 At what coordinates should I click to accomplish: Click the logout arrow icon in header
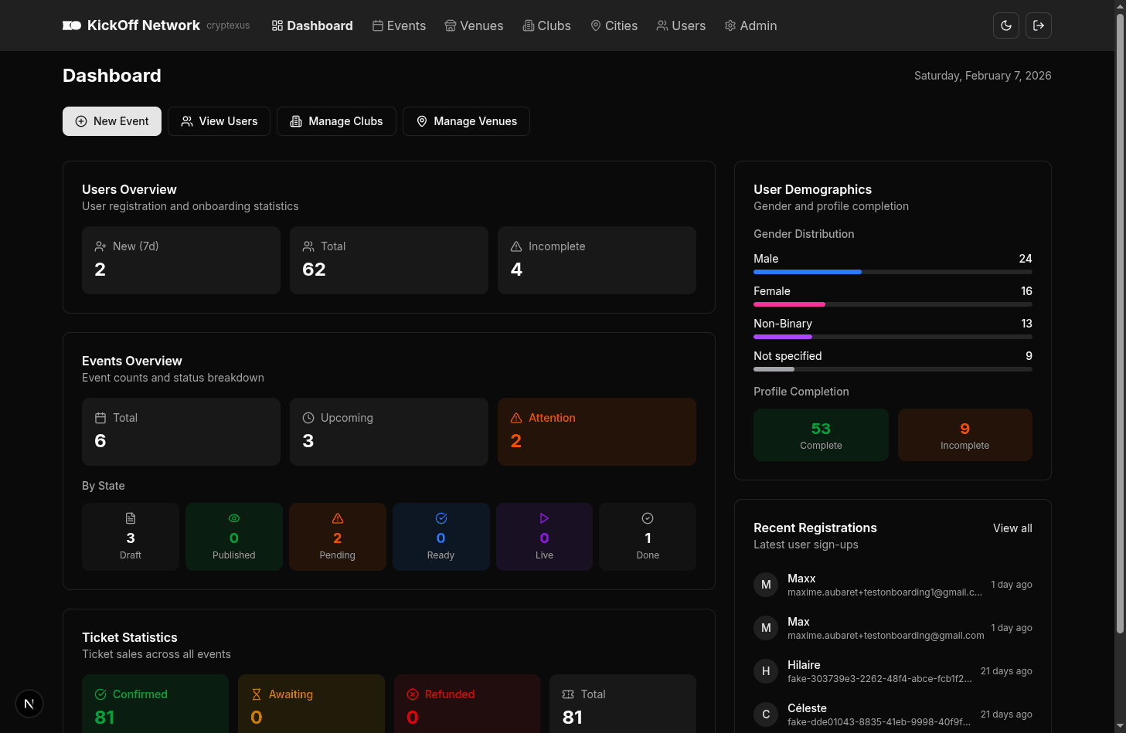[1039, 25]
